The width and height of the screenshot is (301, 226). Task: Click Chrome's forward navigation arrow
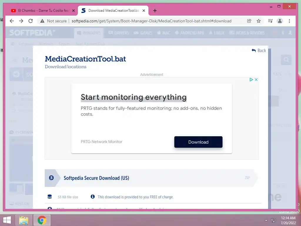(x=21, y=21)
